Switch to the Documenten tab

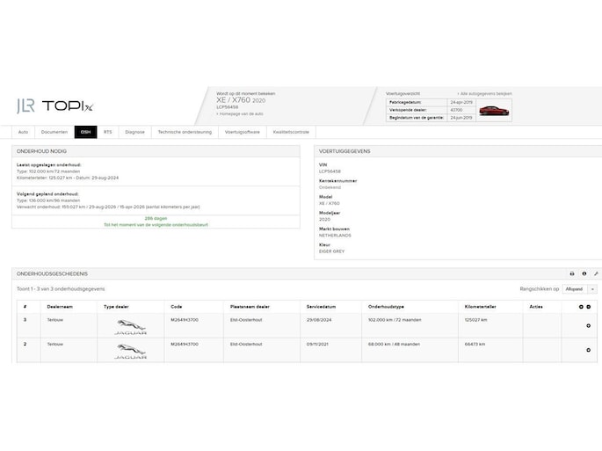pos(54,132)
